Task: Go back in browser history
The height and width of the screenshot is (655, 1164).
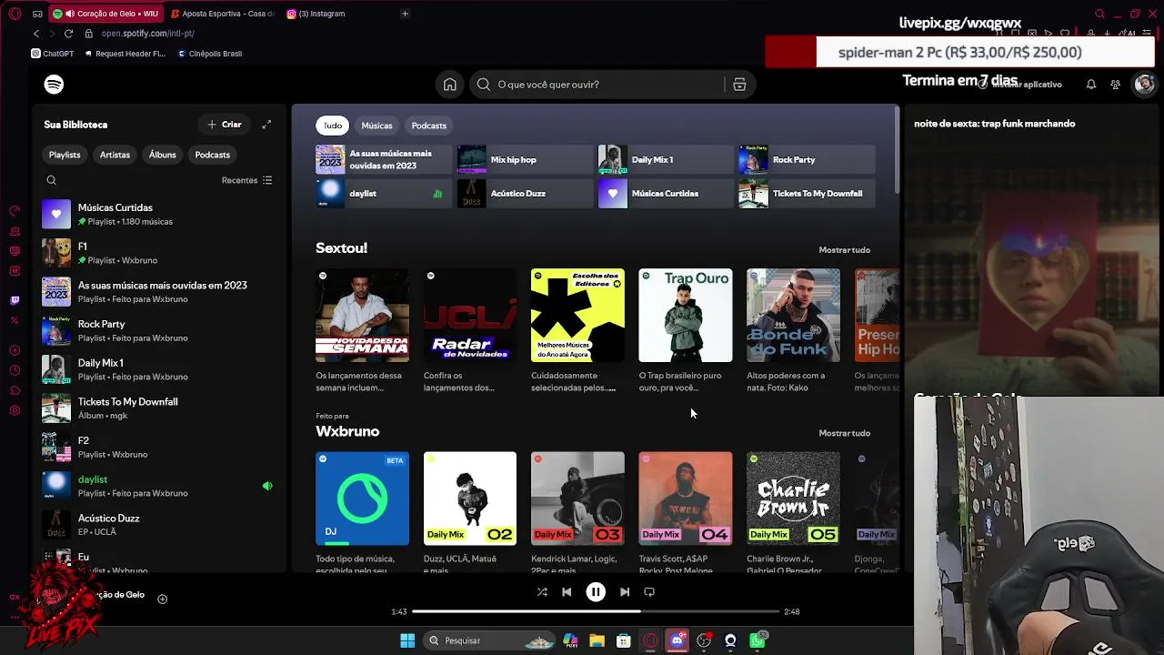Action: tap(36, 34)
